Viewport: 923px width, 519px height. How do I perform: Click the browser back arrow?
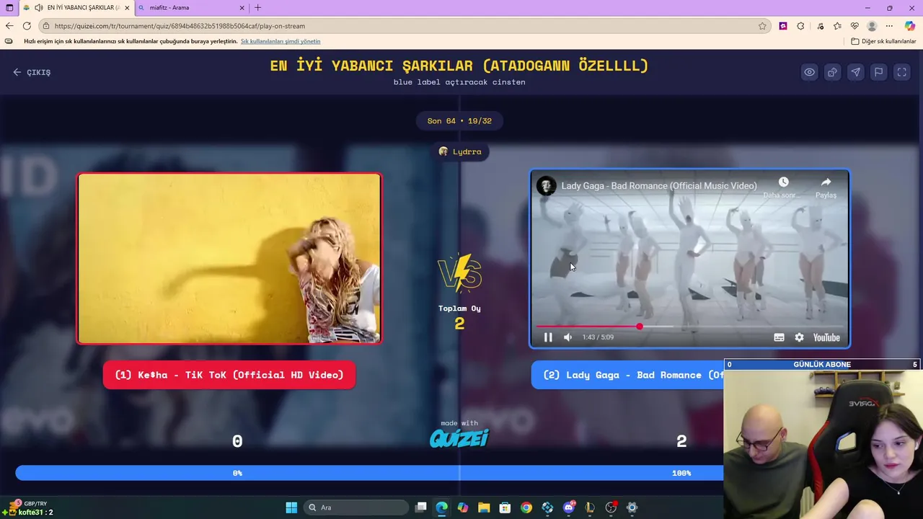(9, 26)
